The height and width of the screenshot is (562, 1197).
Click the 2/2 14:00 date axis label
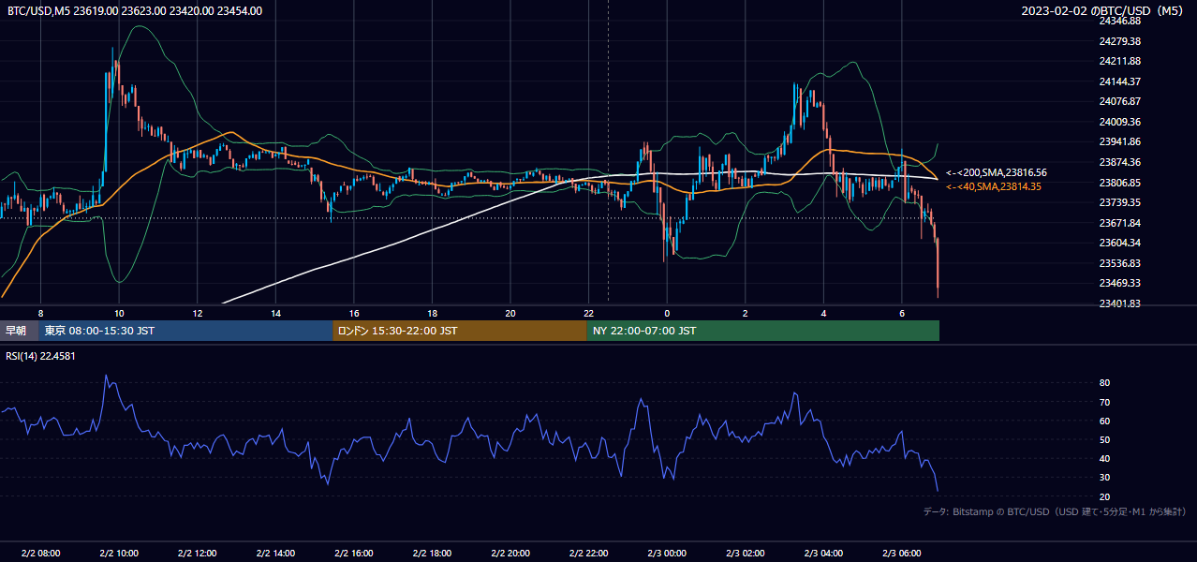point(275,554)
